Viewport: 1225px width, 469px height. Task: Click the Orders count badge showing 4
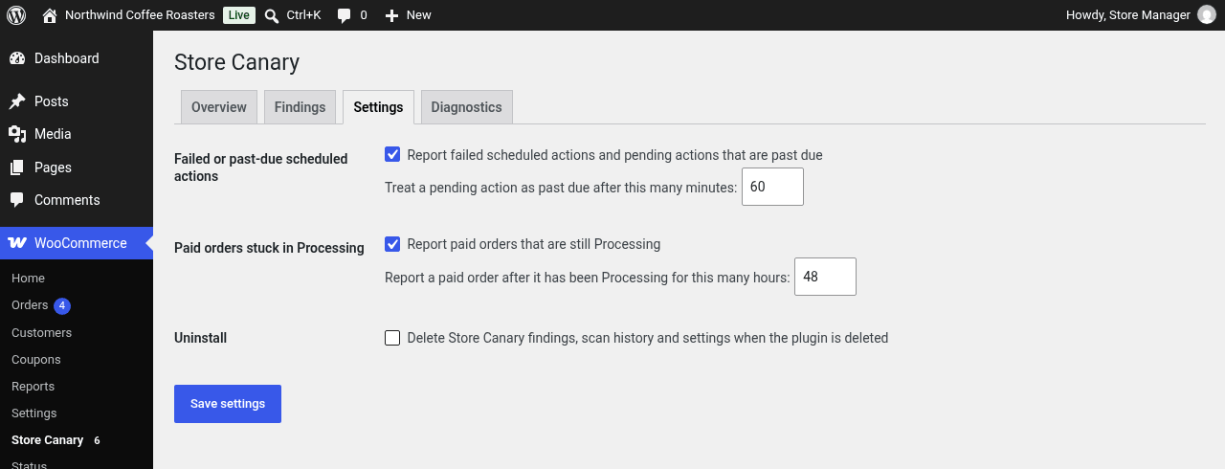point(62,306)
